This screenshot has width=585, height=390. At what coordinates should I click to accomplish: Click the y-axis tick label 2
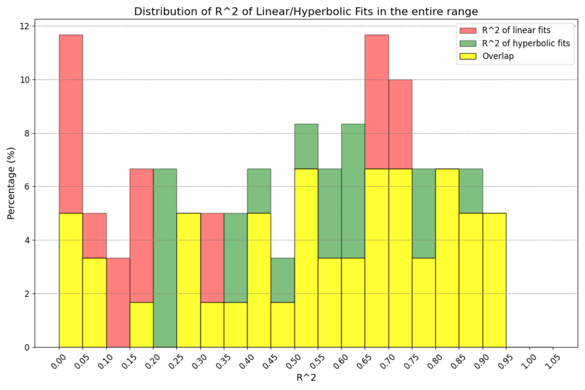pyautogui.click(x=27, y=294)
